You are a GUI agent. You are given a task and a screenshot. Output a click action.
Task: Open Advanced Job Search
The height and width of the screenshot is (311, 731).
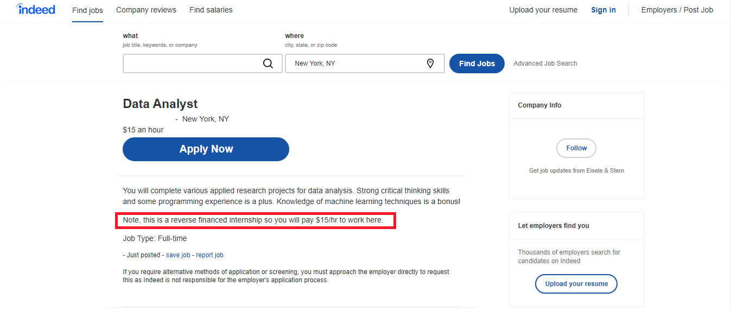[545, 64]
